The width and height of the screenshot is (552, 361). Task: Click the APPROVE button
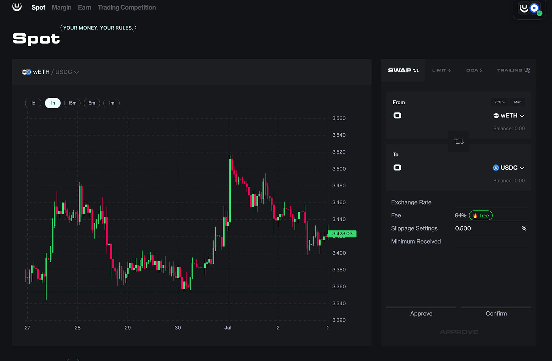coord(459,332)
